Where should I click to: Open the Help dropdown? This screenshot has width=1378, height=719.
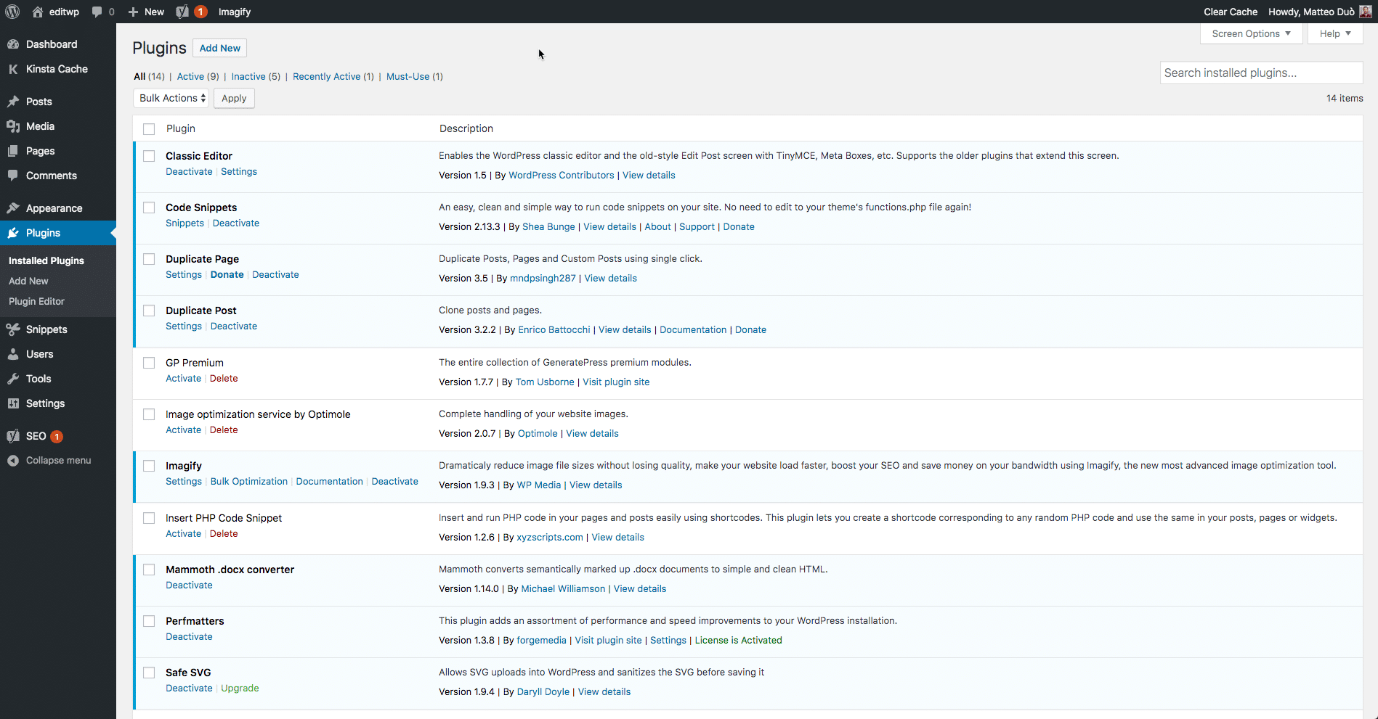click(1334, 33)
